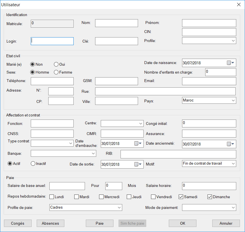245x232 pixels.
Task: Open the Absences button
Action: click(x=51, y=223)
